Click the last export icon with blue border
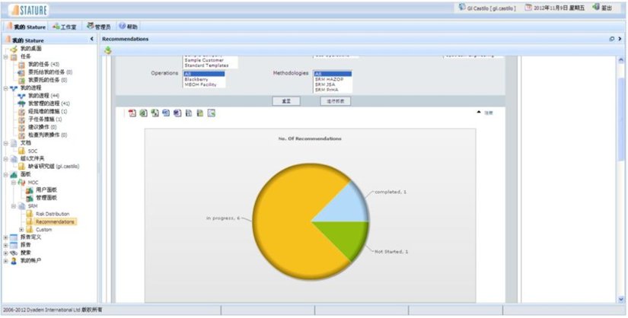Viewport: 628px width, 318px height. 212,113
